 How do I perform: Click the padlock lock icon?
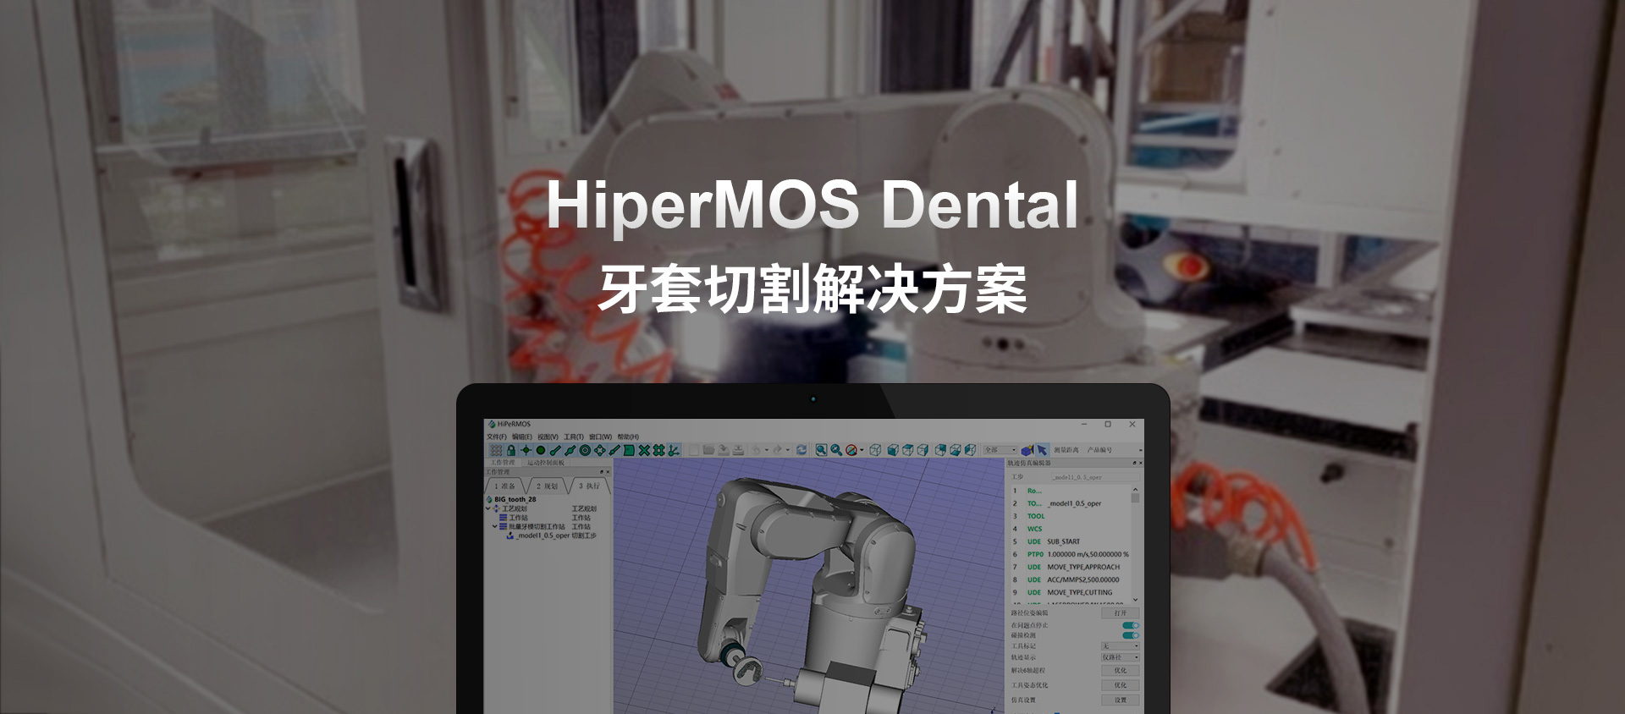511,450
